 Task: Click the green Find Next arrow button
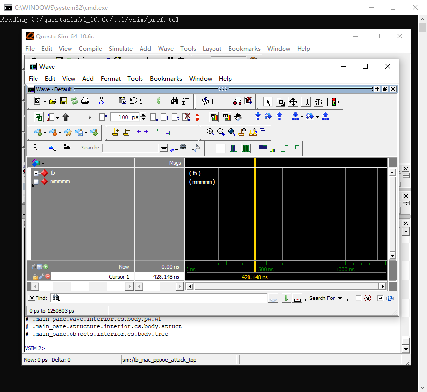click(x=286, y=298)
